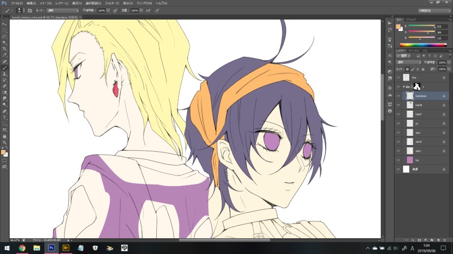Select the Zoom tool

pyautogui.click(x=5, y=142)
